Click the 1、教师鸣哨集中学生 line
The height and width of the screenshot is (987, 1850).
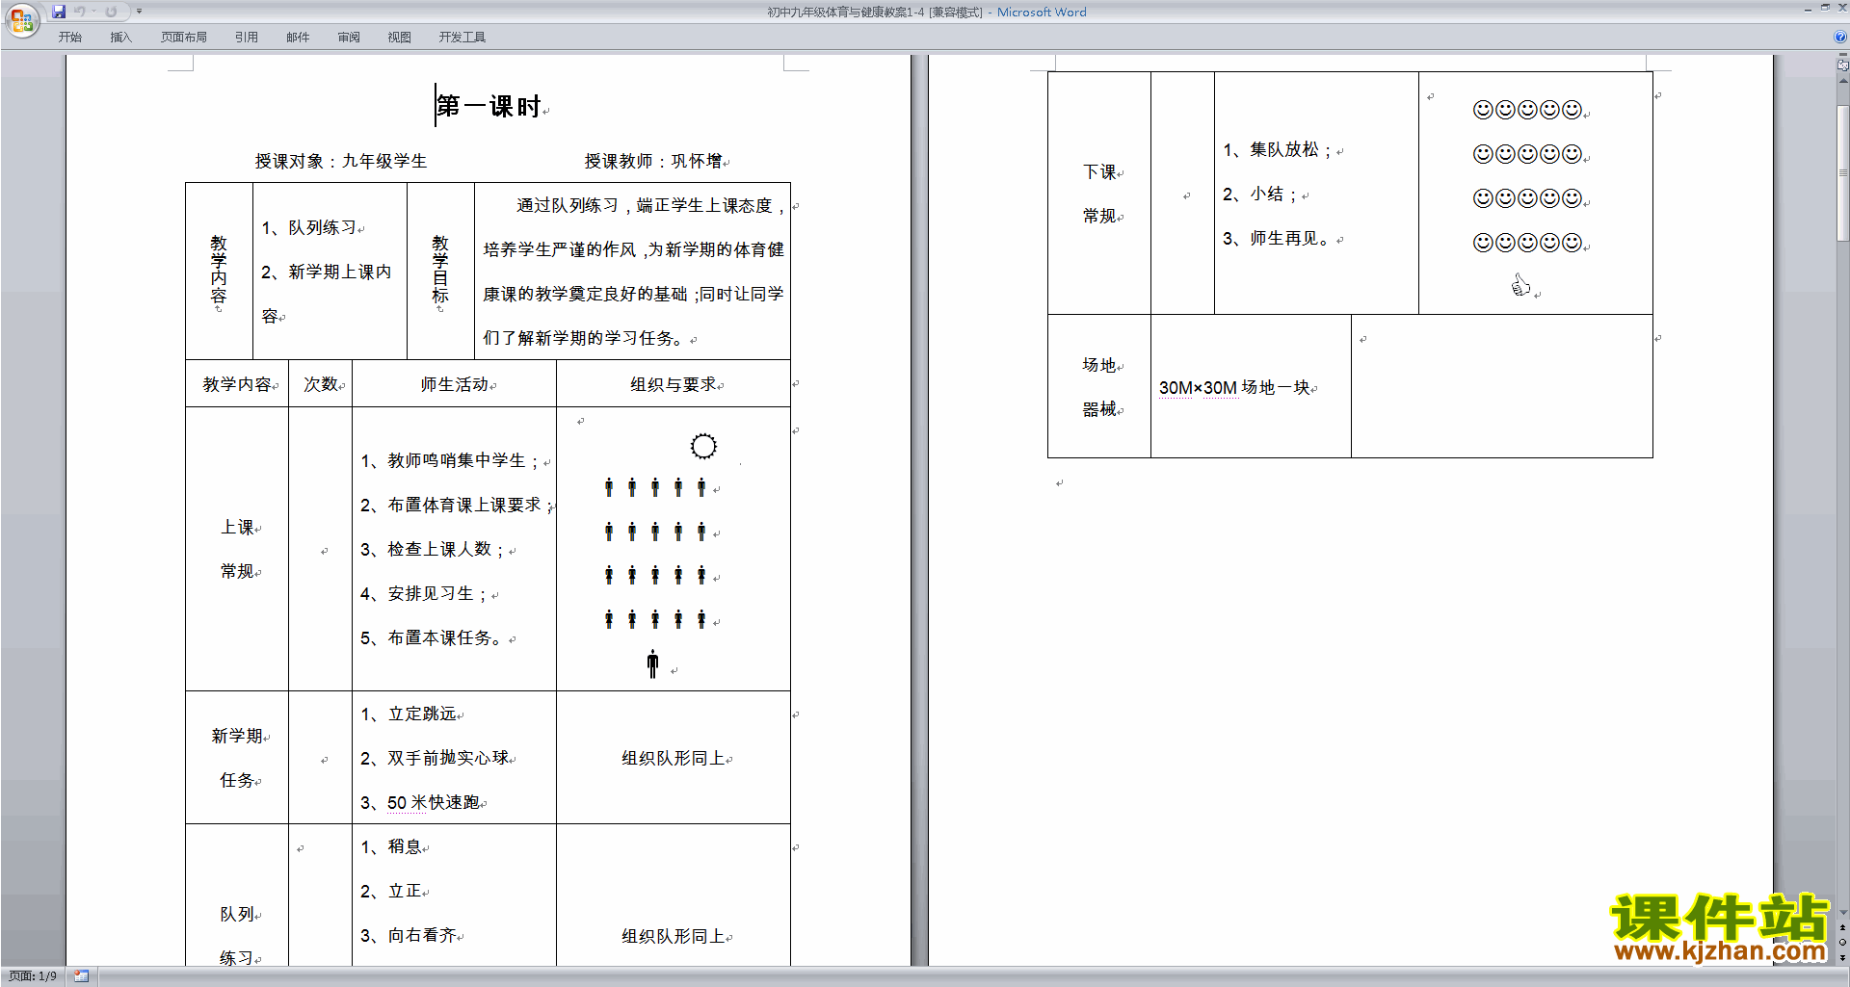pyautogui.click(x=450, y=460)
